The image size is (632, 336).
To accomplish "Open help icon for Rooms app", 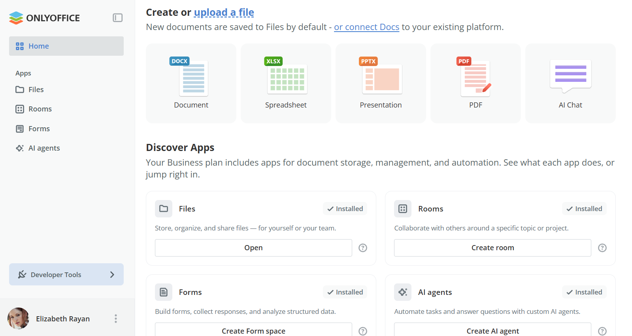I will 602,248.
